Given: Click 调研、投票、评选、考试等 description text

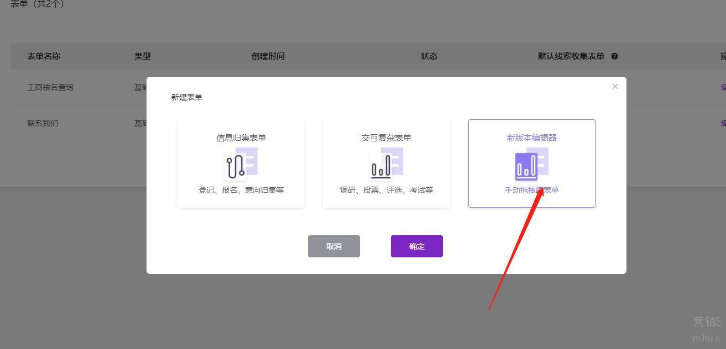Looking at the screenshot, I should [386, 190].
